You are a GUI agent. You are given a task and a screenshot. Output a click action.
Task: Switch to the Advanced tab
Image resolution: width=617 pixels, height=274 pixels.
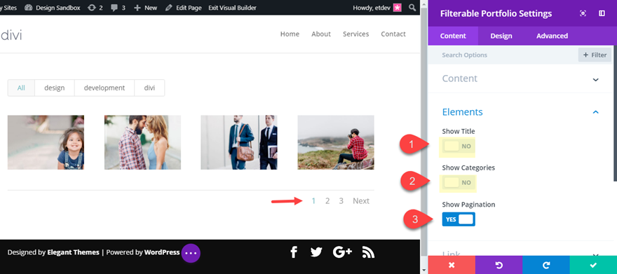click(x=552, y=36)
